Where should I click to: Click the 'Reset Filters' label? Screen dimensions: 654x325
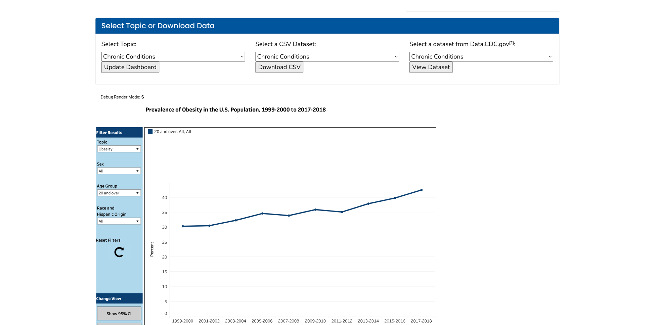point(108,240)
